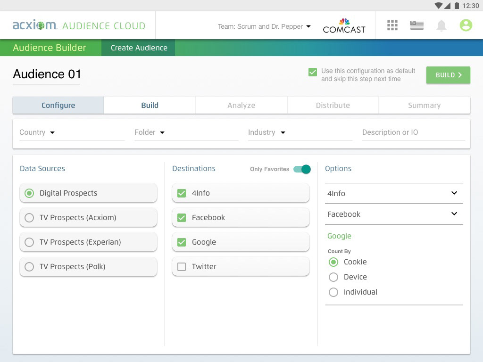Click the Description or IO field
Viewport: 483px width, 362px height.
coord(413,132)
